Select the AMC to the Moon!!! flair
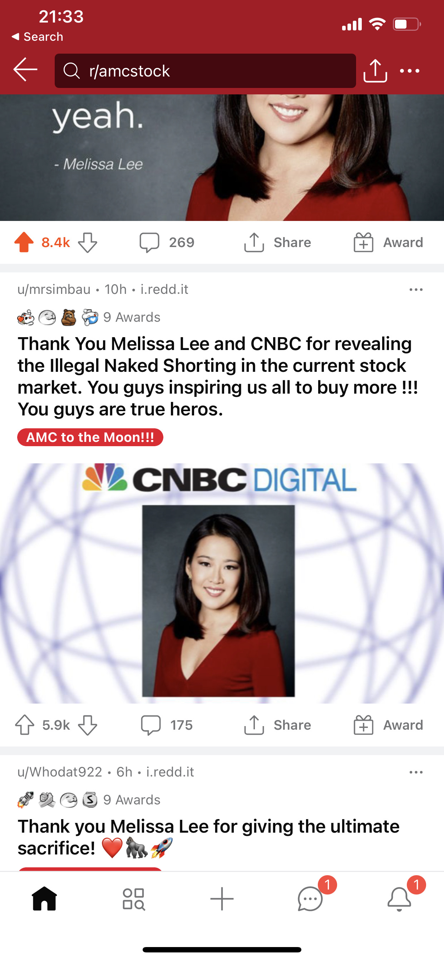Screen dimensions: 444x961 [90, 437]
